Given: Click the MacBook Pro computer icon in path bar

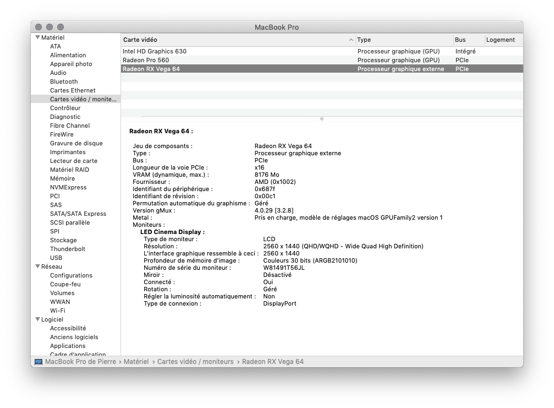Looking at the screenshot, I should pyautogui.click(x=38, y=362).
